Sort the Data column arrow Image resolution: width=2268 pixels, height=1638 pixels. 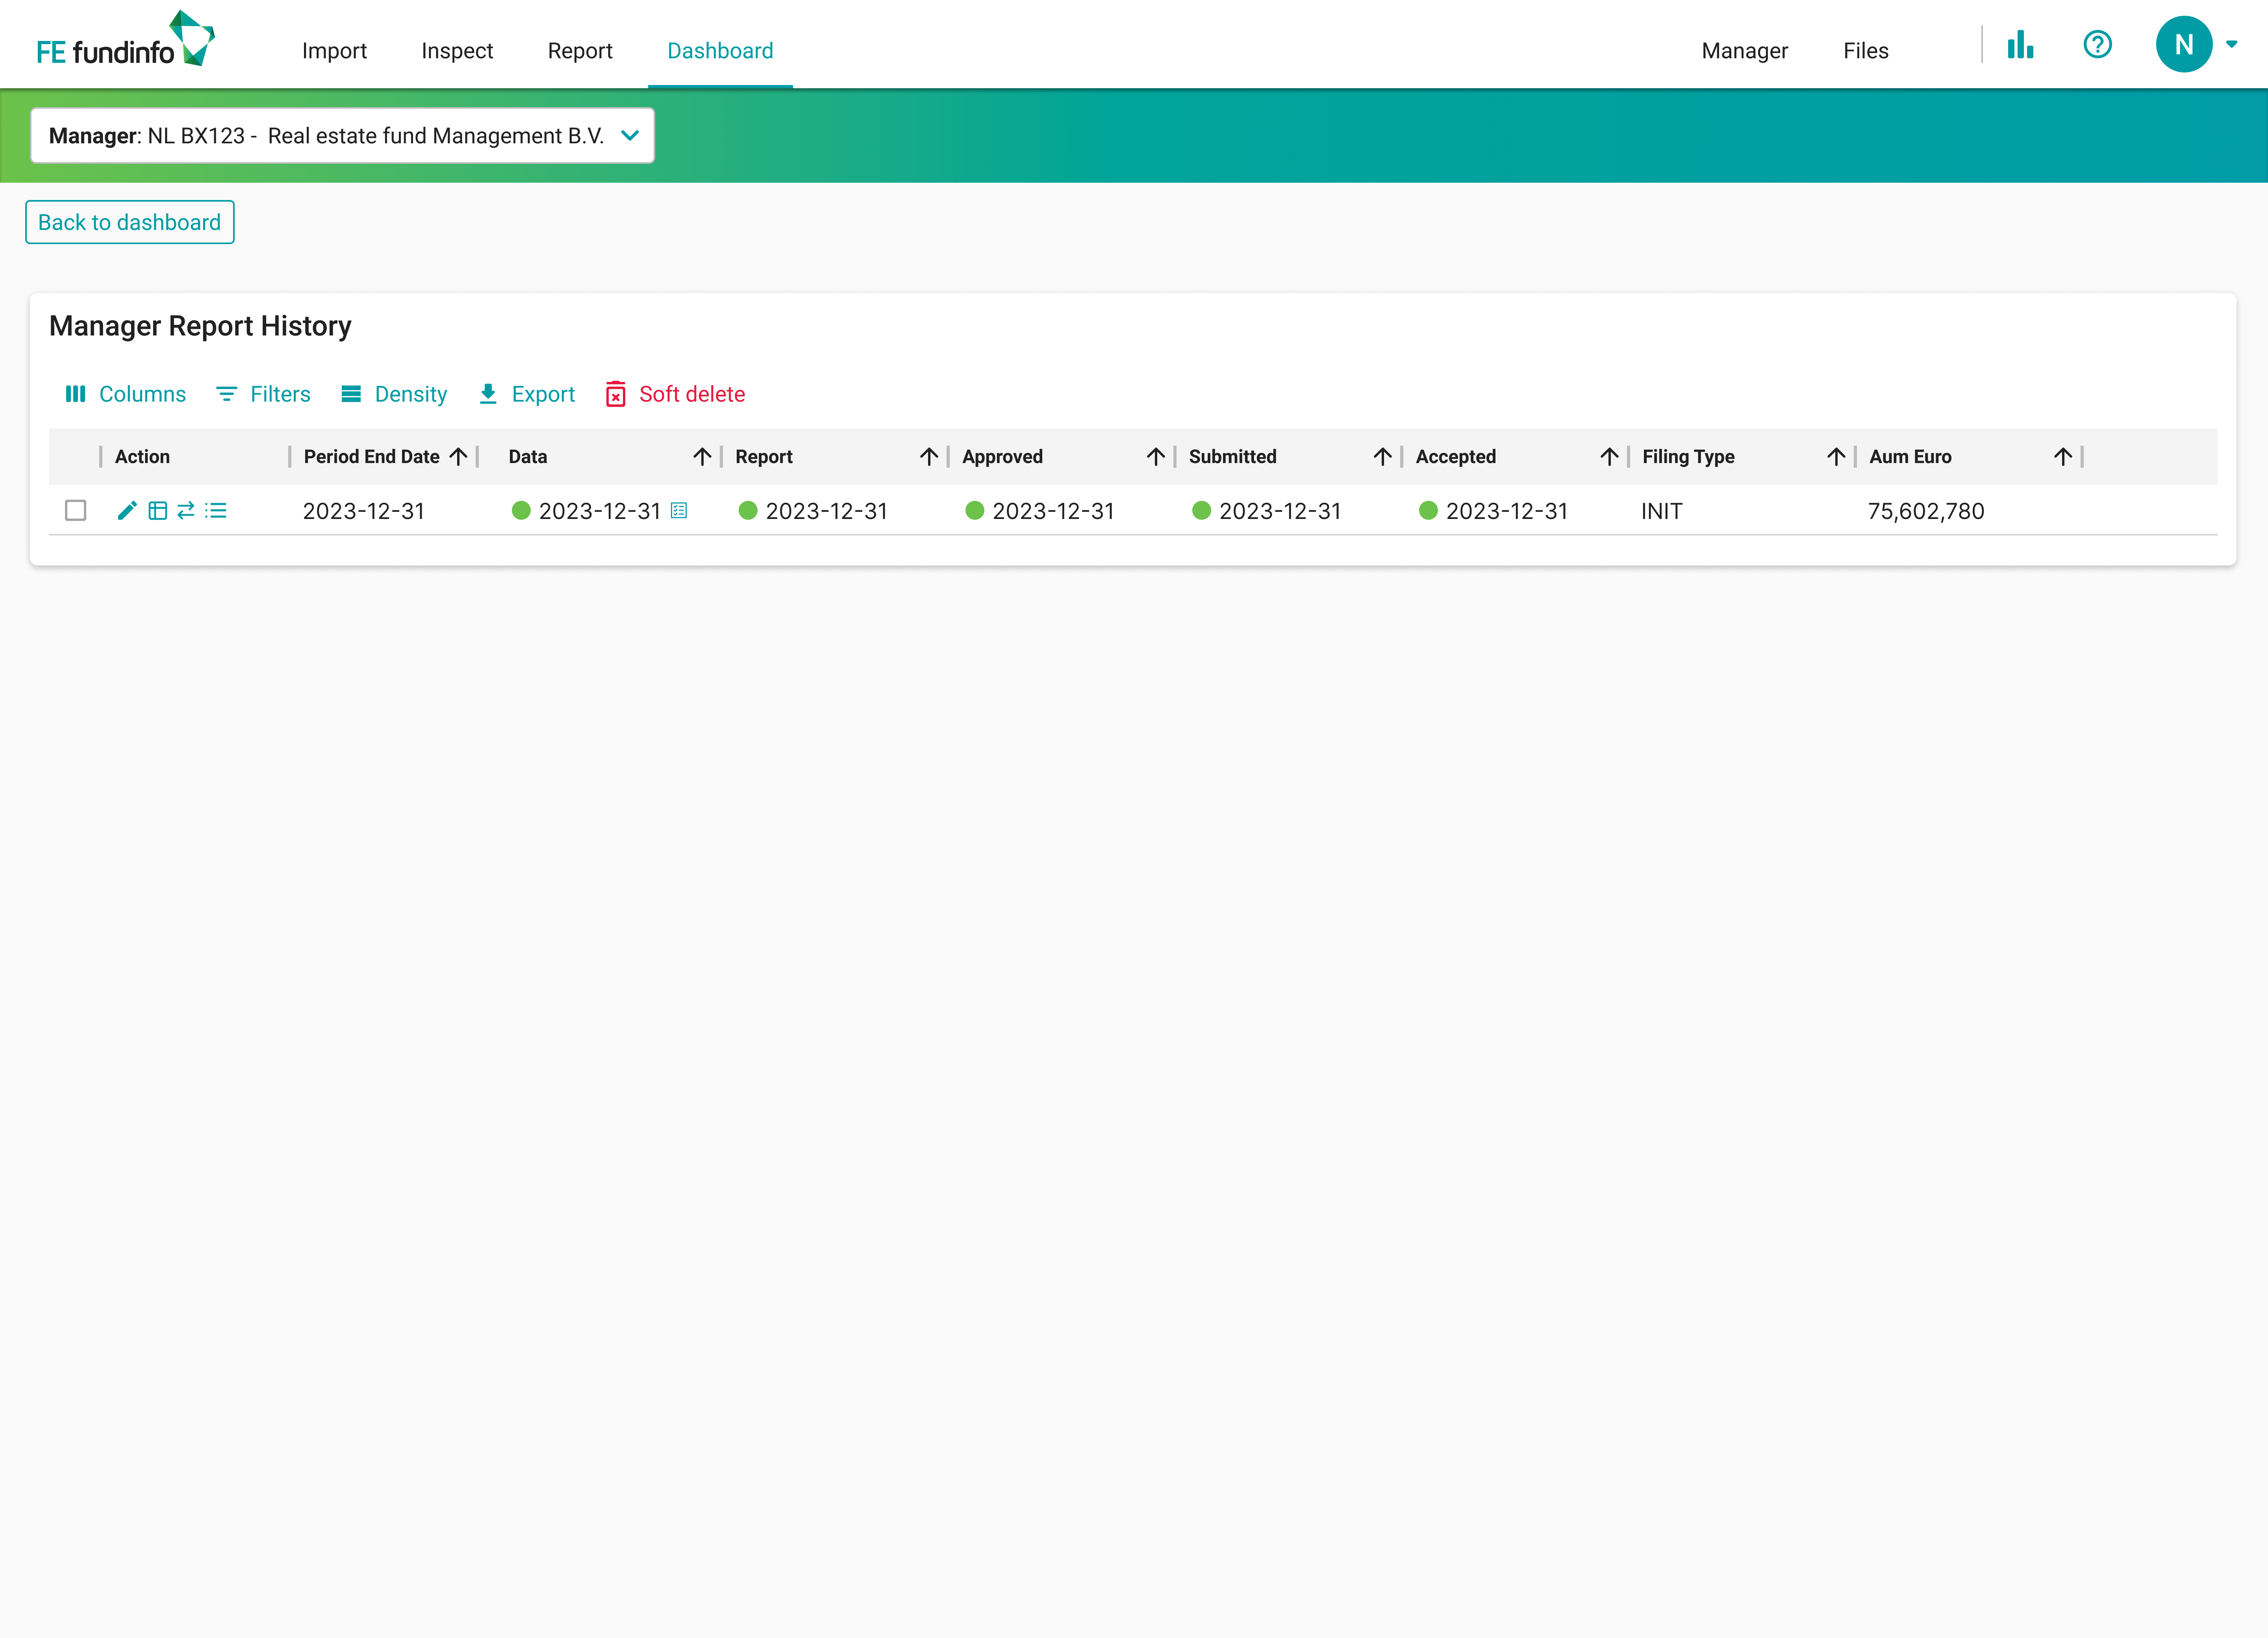[702, 457]
